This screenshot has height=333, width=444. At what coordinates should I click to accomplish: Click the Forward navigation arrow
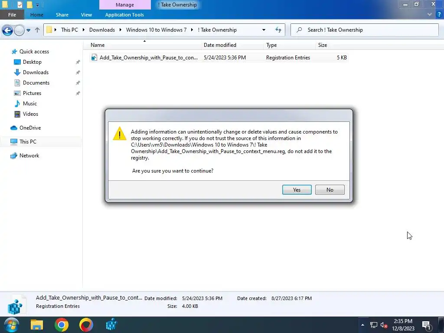[19, 30]
